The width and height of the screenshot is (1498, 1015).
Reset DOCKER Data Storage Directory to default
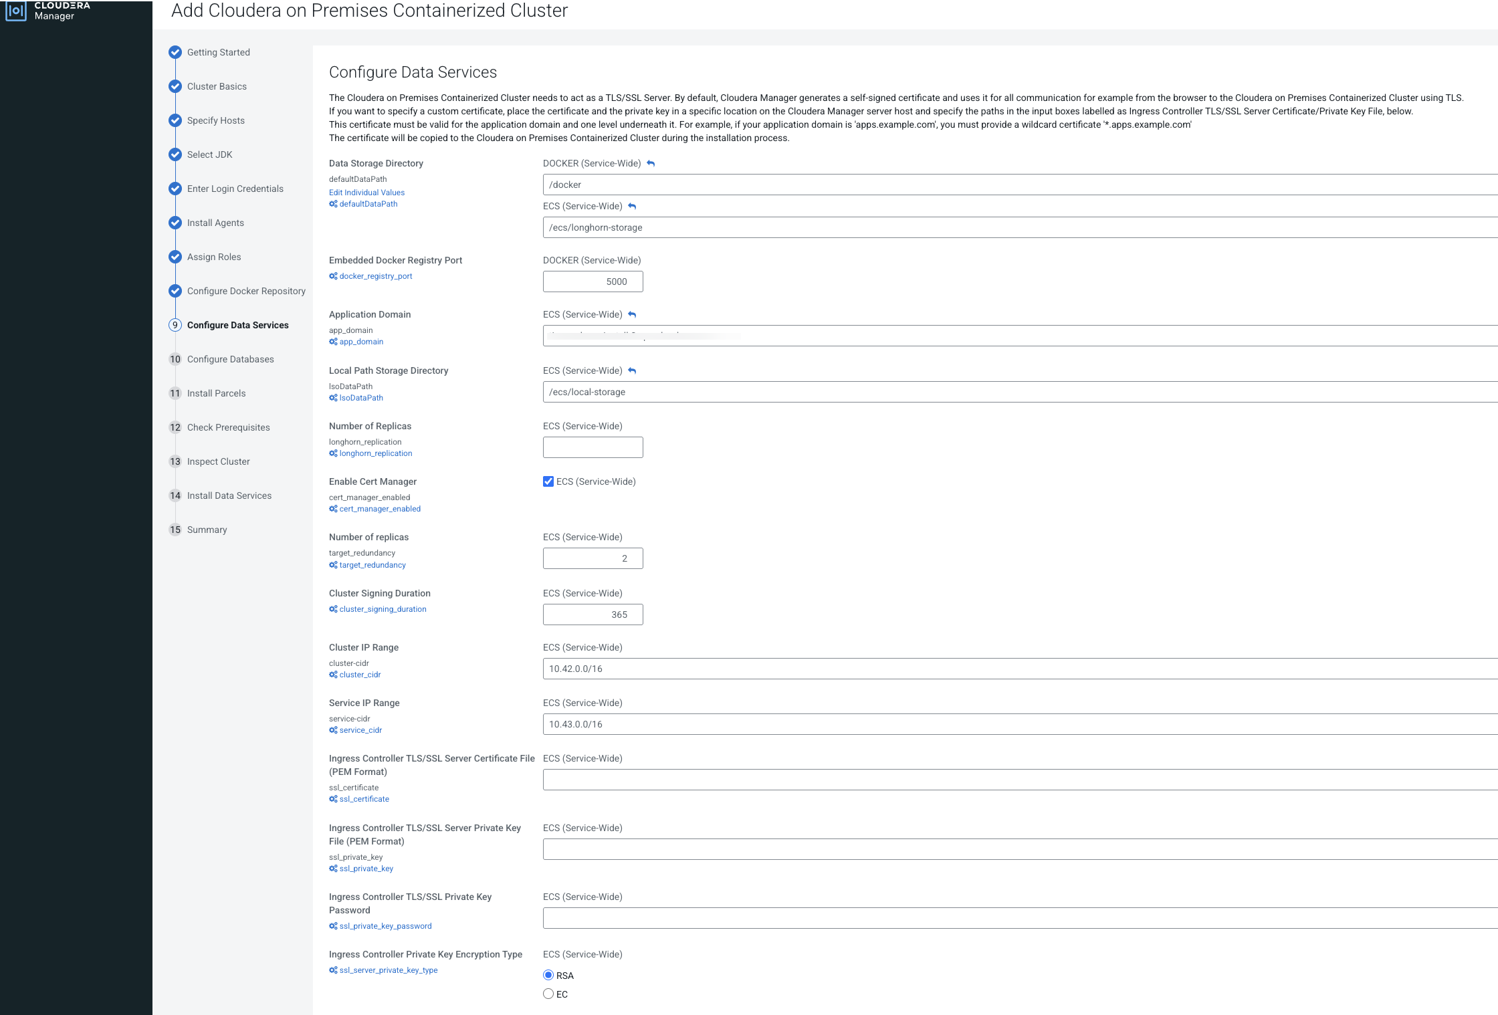[651, 164]
